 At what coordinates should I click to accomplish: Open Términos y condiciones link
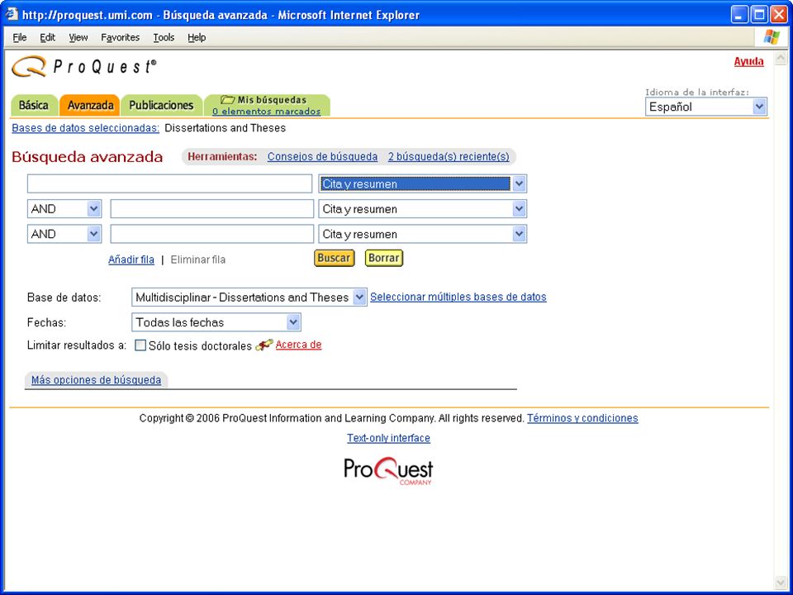point(582,418)
